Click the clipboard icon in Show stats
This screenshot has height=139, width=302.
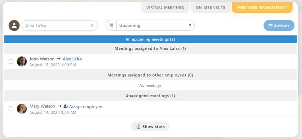(x=138, y=127)
